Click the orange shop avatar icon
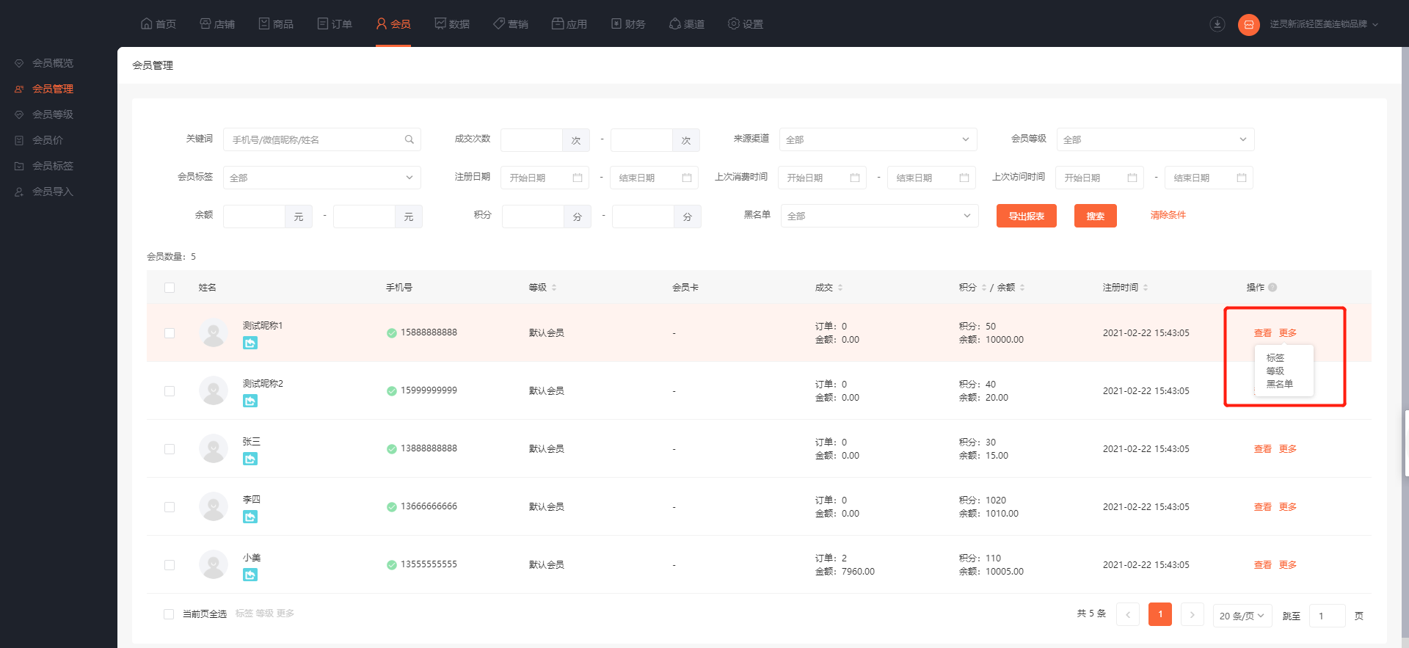The image size is (1409, 648). coord(1249,24)
